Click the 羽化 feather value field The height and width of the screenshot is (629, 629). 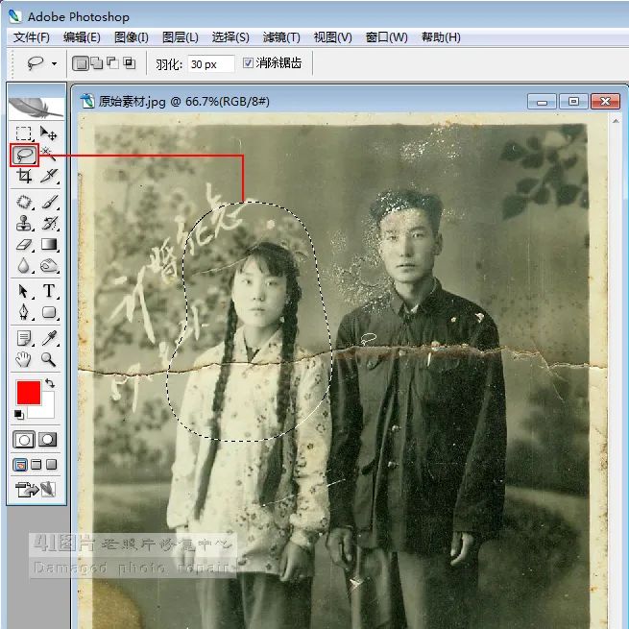pos(211,63)
